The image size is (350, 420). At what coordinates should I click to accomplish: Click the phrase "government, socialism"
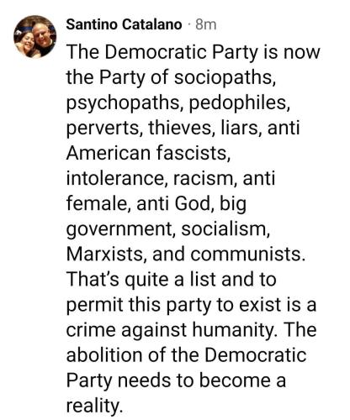pyautogui.click(x=166, y=228)
